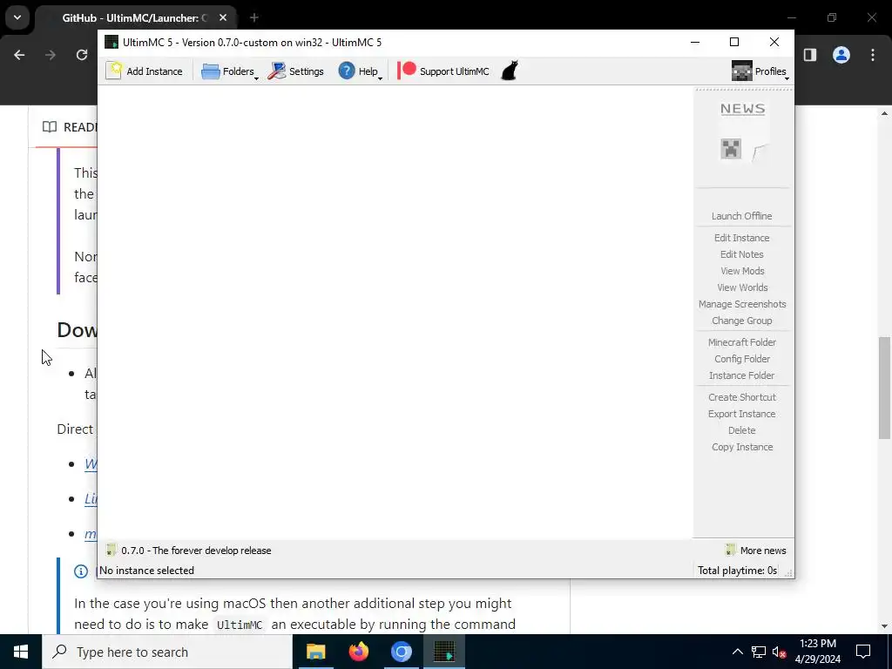The width and height of the screenshot is (892, 669).
Task: Click Manage Screenshots
Action: tap(742, 304)
